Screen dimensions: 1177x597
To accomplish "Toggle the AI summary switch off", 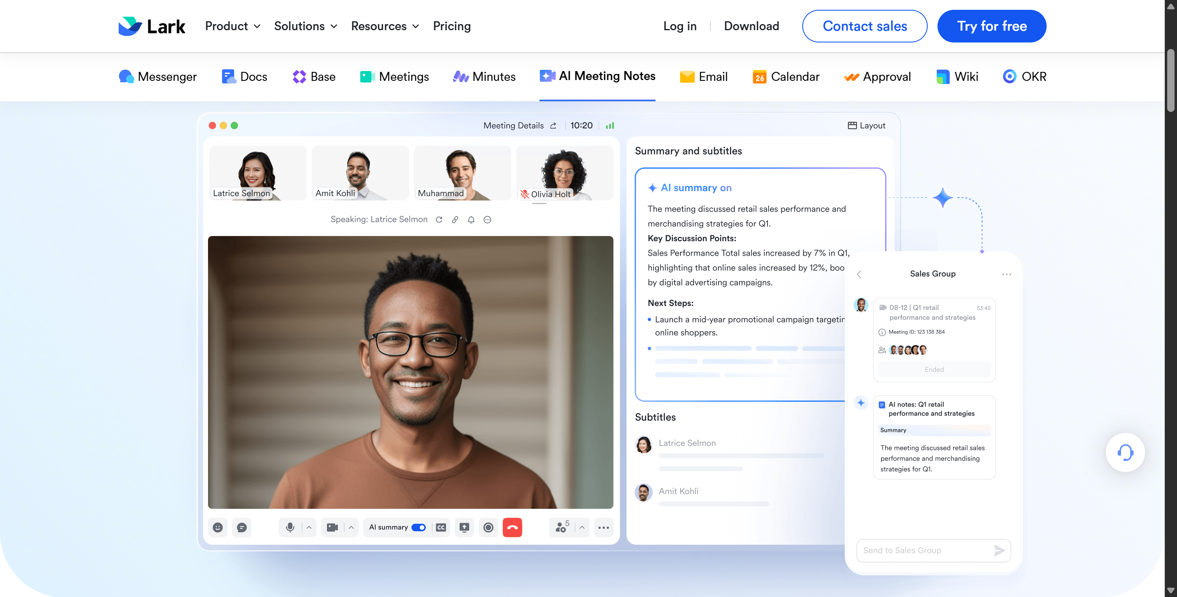I will [x=418, y=527].
